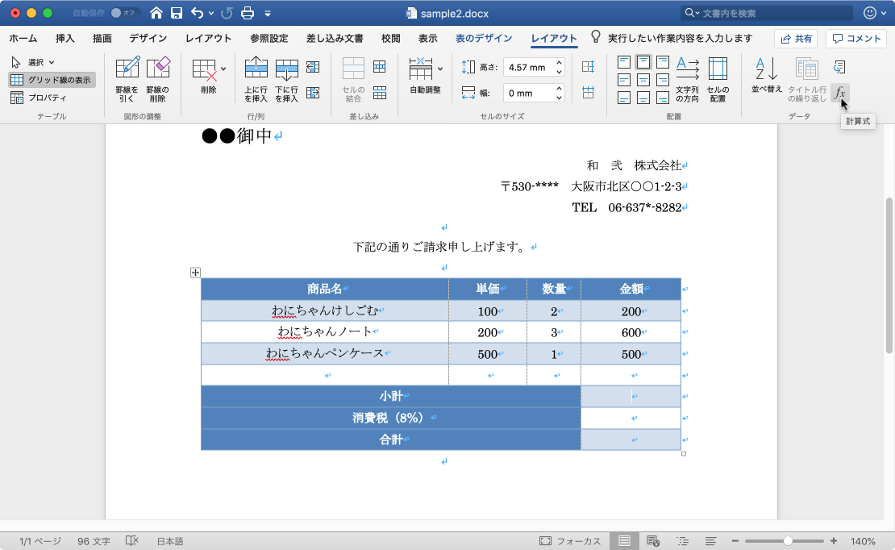
Task: Click the Print icon in title bar
Action: click(248, 13)
